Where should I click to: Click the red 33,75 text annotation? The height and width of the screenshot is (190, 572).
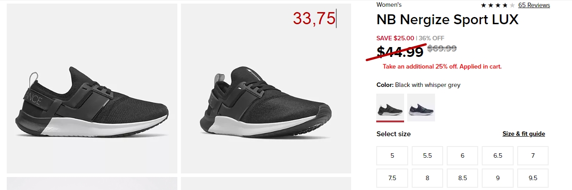[x=314, y=19]
